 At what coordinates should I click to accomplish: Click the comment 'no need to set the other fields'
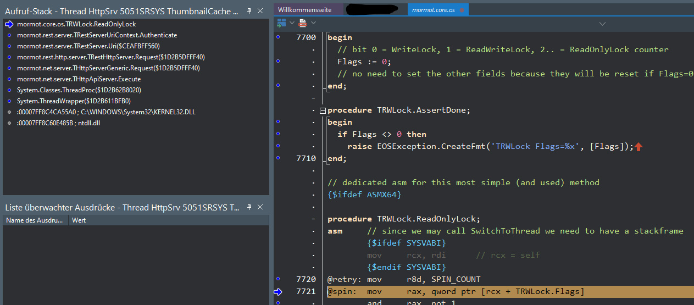point(515,74)
